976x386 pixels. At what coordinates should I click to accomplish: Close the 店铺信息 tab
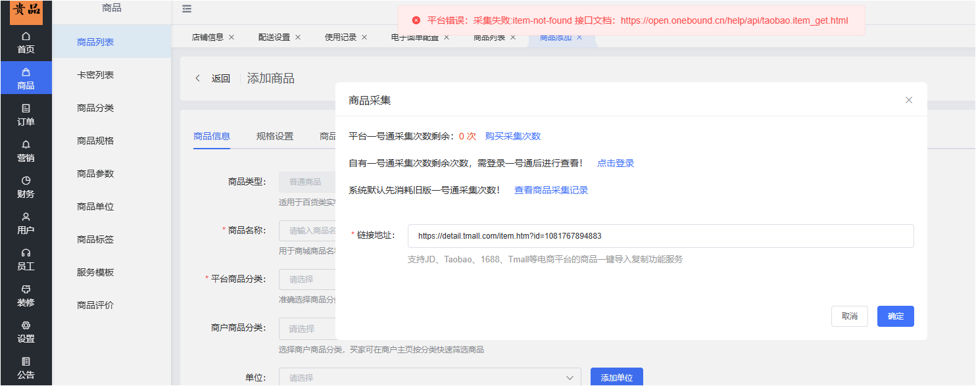[232, 37]
